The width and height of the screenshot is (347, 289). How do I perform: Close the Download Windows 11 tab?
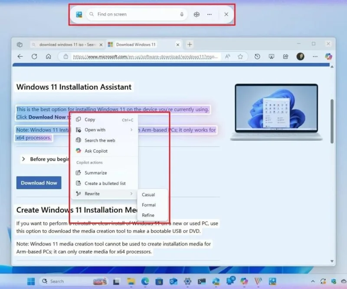(178, 45)
